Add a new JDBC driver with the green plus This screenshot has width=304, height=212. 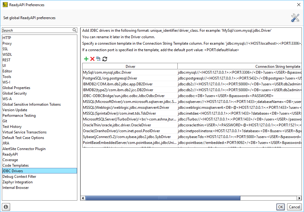pos(86,59)
